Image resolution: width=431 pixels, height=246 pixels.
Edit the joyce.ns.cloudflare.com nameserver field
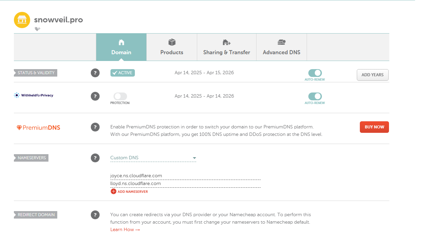click(185, 176)
